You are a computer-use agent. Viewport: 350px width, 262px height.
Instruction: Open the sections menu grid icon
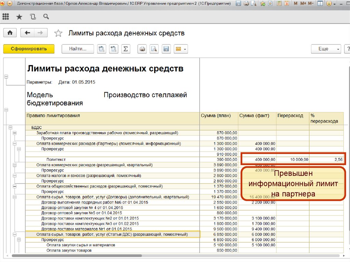pos(5,17)
